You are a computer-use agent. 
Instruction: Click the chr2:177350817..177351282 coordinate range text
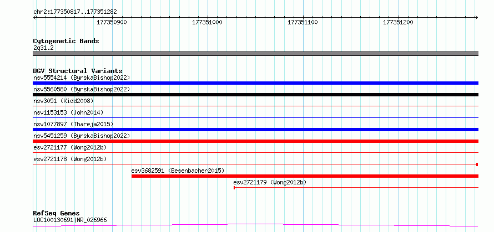[75, 12]
